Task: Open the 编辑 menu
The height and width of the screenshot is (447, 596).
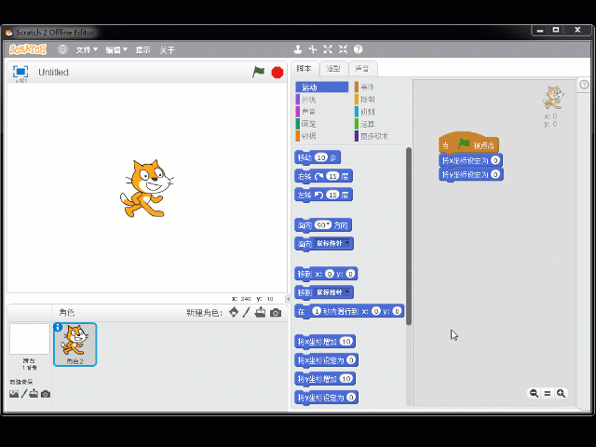Action: (x=116, y=49)
